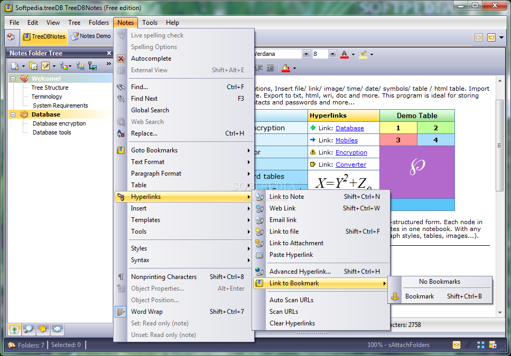511x356 pixels.
Task: Open the Folders menu
Action: click(x=99, y=23)
